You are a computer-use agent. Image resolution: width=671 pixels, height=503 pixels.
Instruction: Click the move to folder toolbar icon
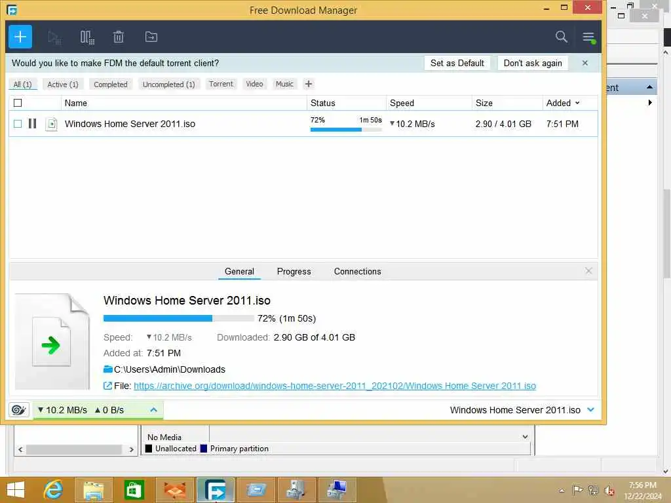(151, 37)
